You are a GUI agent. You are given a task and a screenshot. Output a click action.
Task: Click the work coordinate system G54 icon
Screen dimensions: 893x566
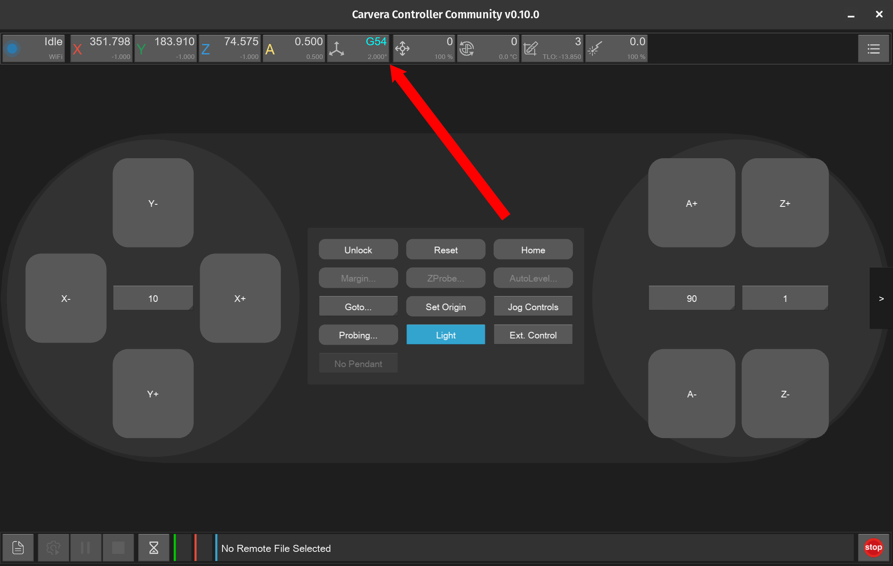pos(337,49)
